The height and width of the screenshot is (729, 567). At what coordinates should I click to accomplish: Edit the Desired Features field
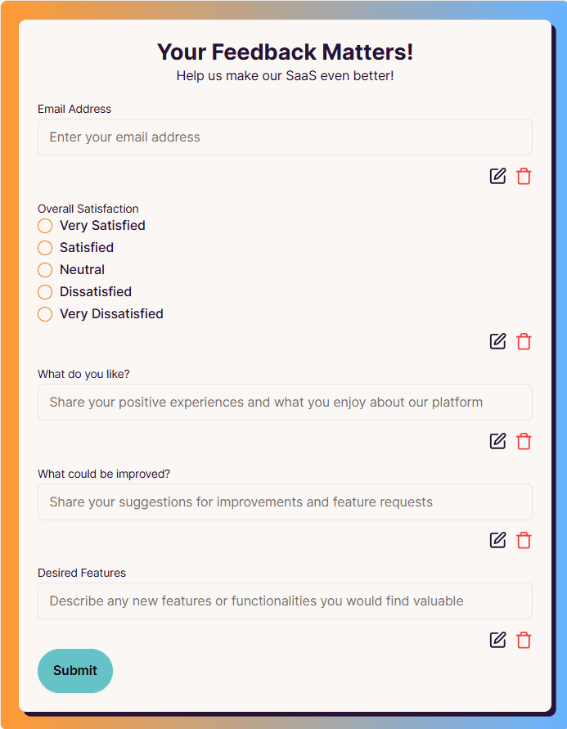tap(497, 640)
